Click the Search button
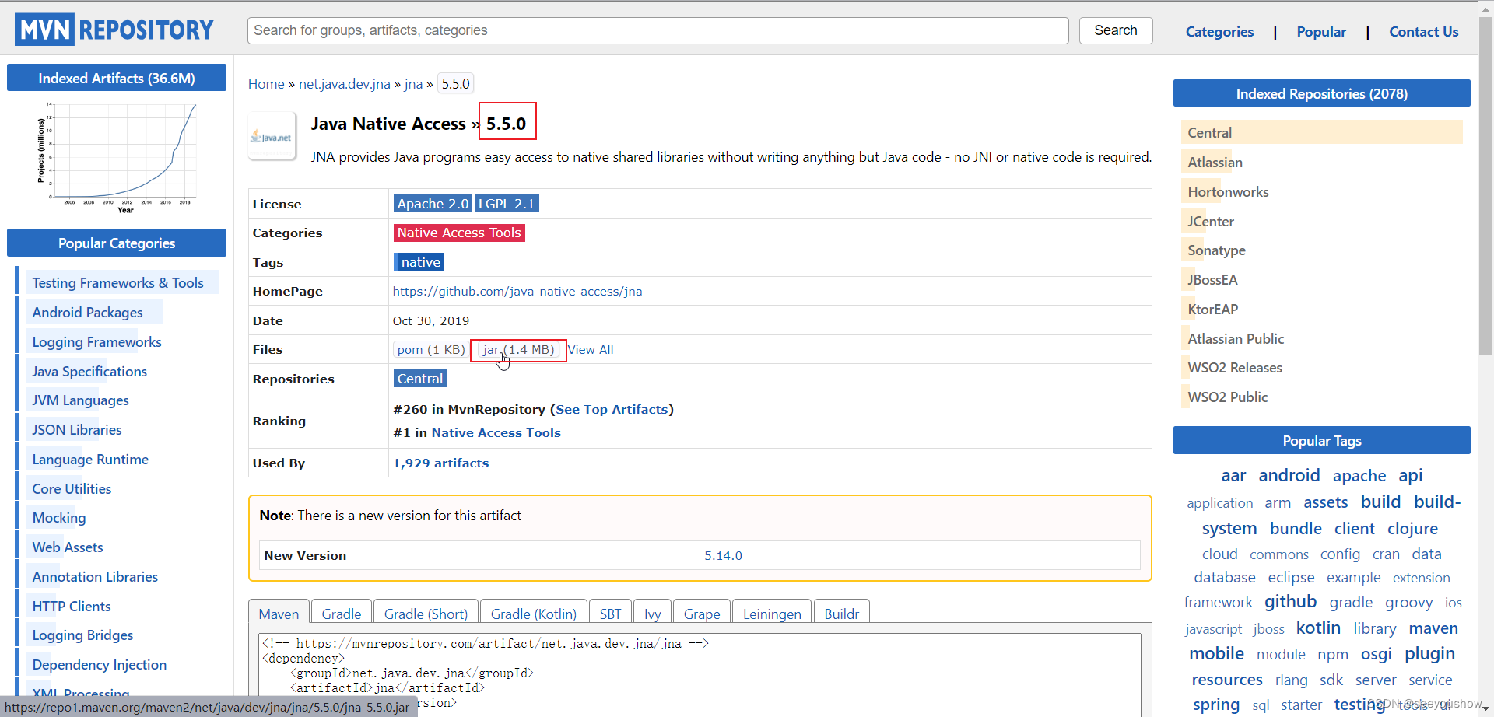This screenshot has height=717, width=1494. (x=1115, y=30)
